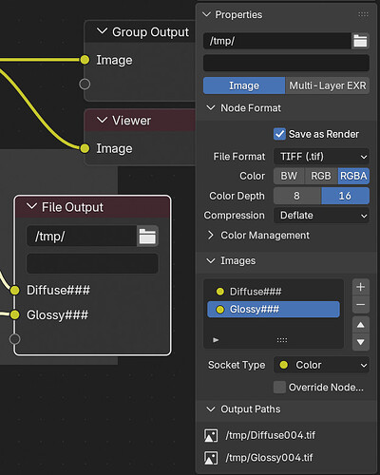
Task: Add a new image slot with plus
Action: pyautogui.click(x=361, y=287)
